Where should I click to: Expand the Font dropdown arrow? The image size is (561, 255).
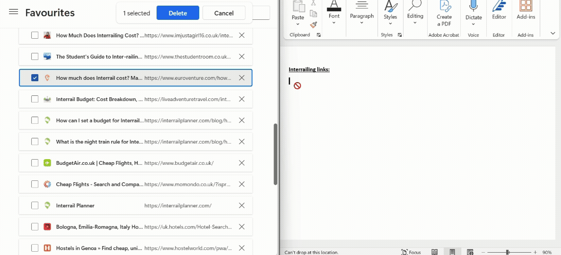pyautogui.click(x=334, y=23)
